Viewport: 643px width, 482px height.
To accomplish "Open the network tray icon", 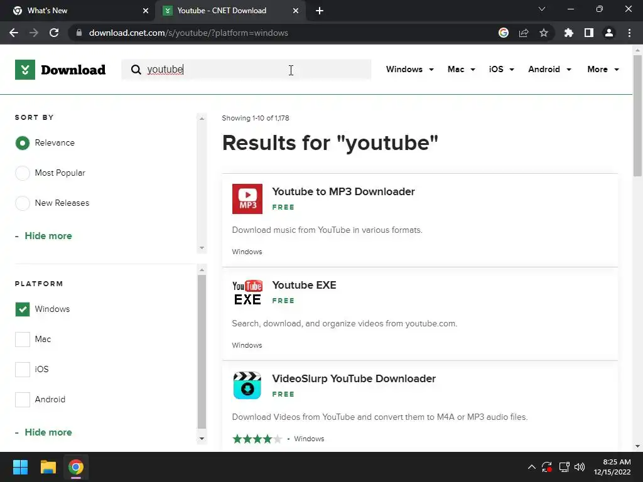I will point(565,467).
